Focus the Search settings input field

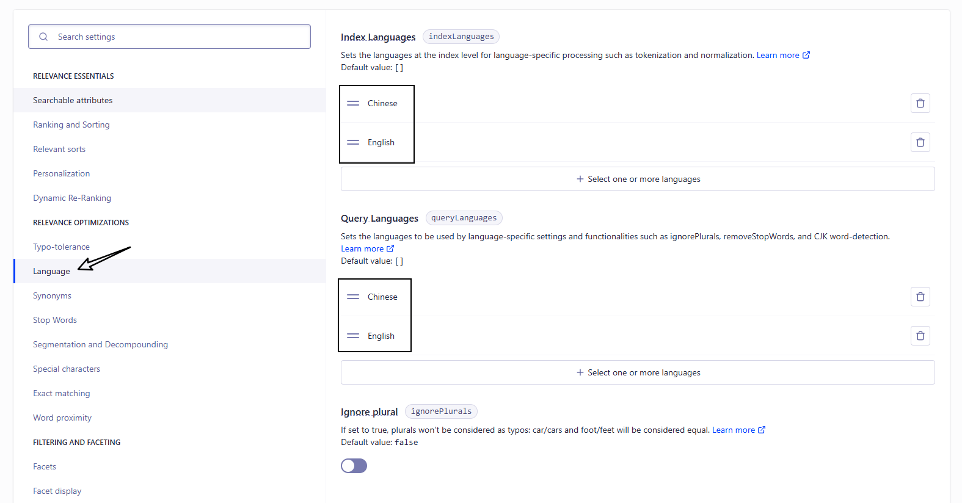coord(169,37)
